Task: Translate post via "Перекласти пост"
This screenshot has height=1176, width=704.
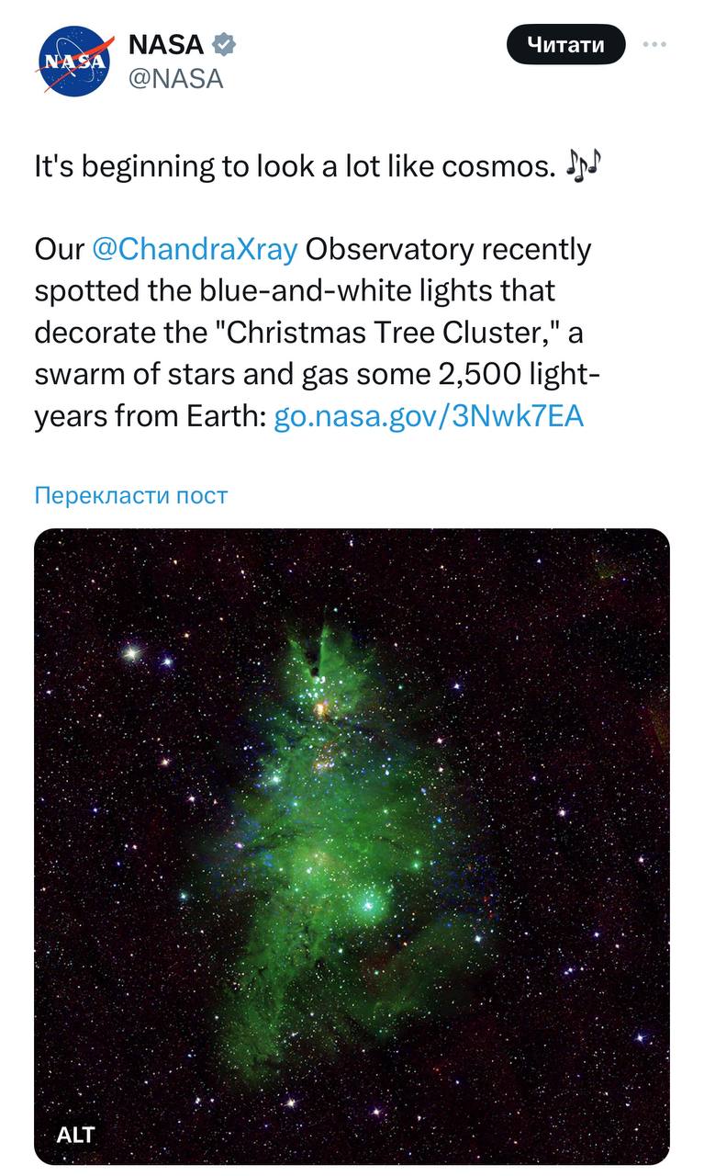Action: click(x=130, y=495)
